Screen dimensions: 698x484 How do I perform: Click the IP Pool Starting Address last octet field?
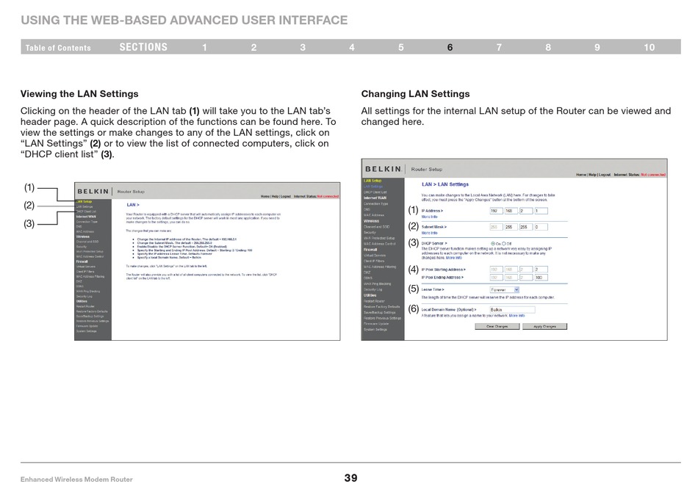(x=542, y=270)
